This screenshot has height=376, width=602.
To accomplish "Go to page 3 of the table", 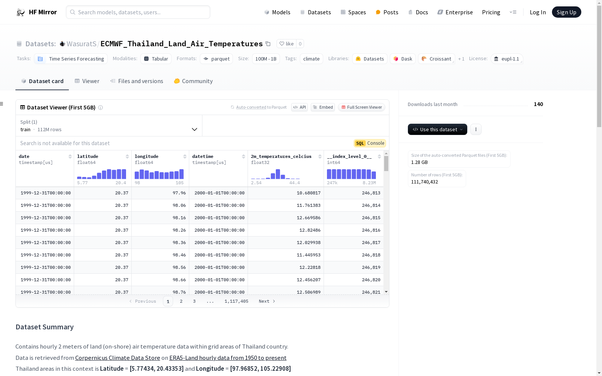I will [194, 301].
